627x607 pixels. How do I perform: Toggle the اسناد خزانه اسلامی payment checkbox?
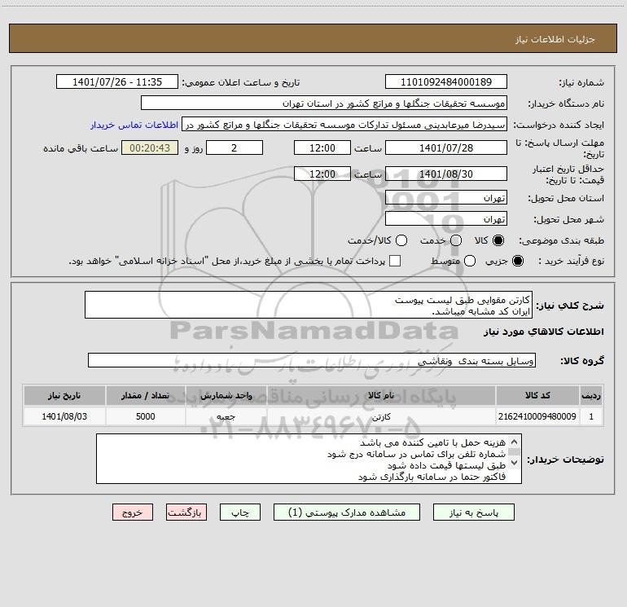[x=395, y=261]
